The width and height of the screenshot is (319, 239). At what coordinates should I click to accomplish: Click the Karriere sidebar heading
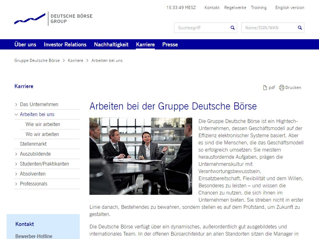pos(24,86)
